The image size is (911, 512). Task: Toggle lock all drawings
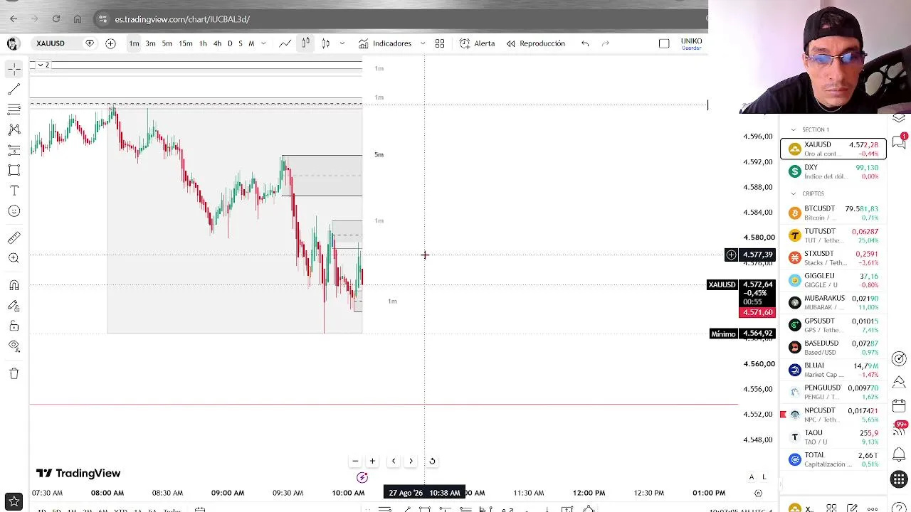click(14, 326)
